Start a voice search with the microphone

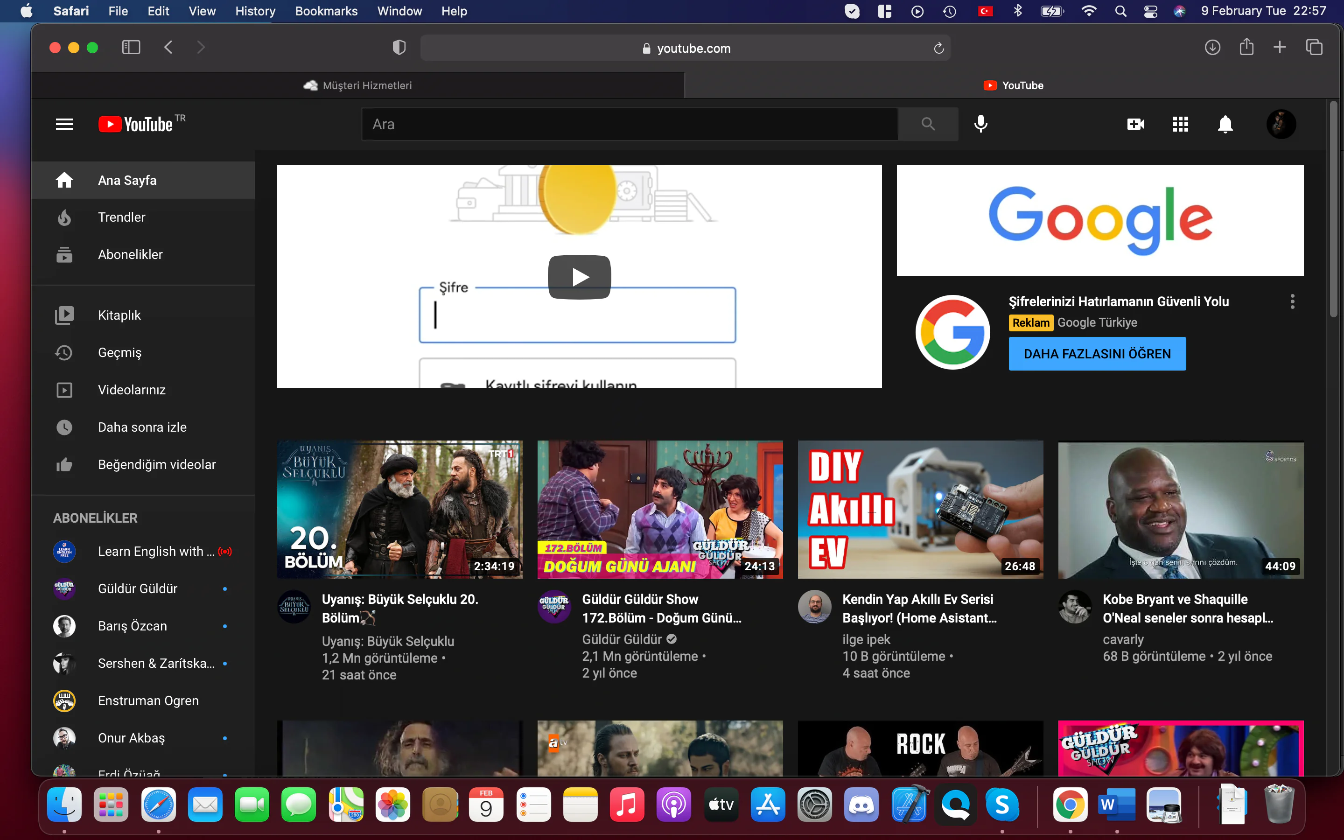980,124
